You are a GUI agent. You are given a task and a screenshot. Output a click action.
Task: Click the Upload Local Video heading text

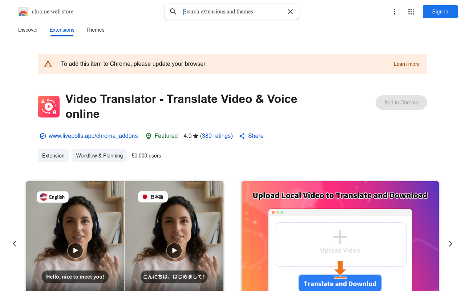[x=340, y=196]
